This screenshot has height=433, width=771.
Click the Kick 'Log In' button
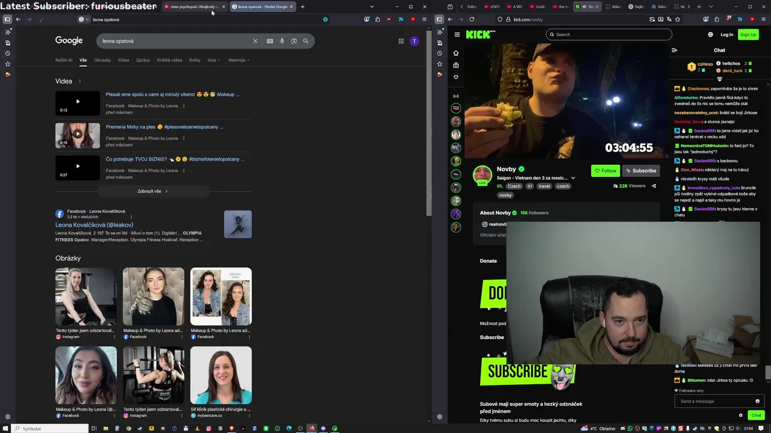click(727, 35)
